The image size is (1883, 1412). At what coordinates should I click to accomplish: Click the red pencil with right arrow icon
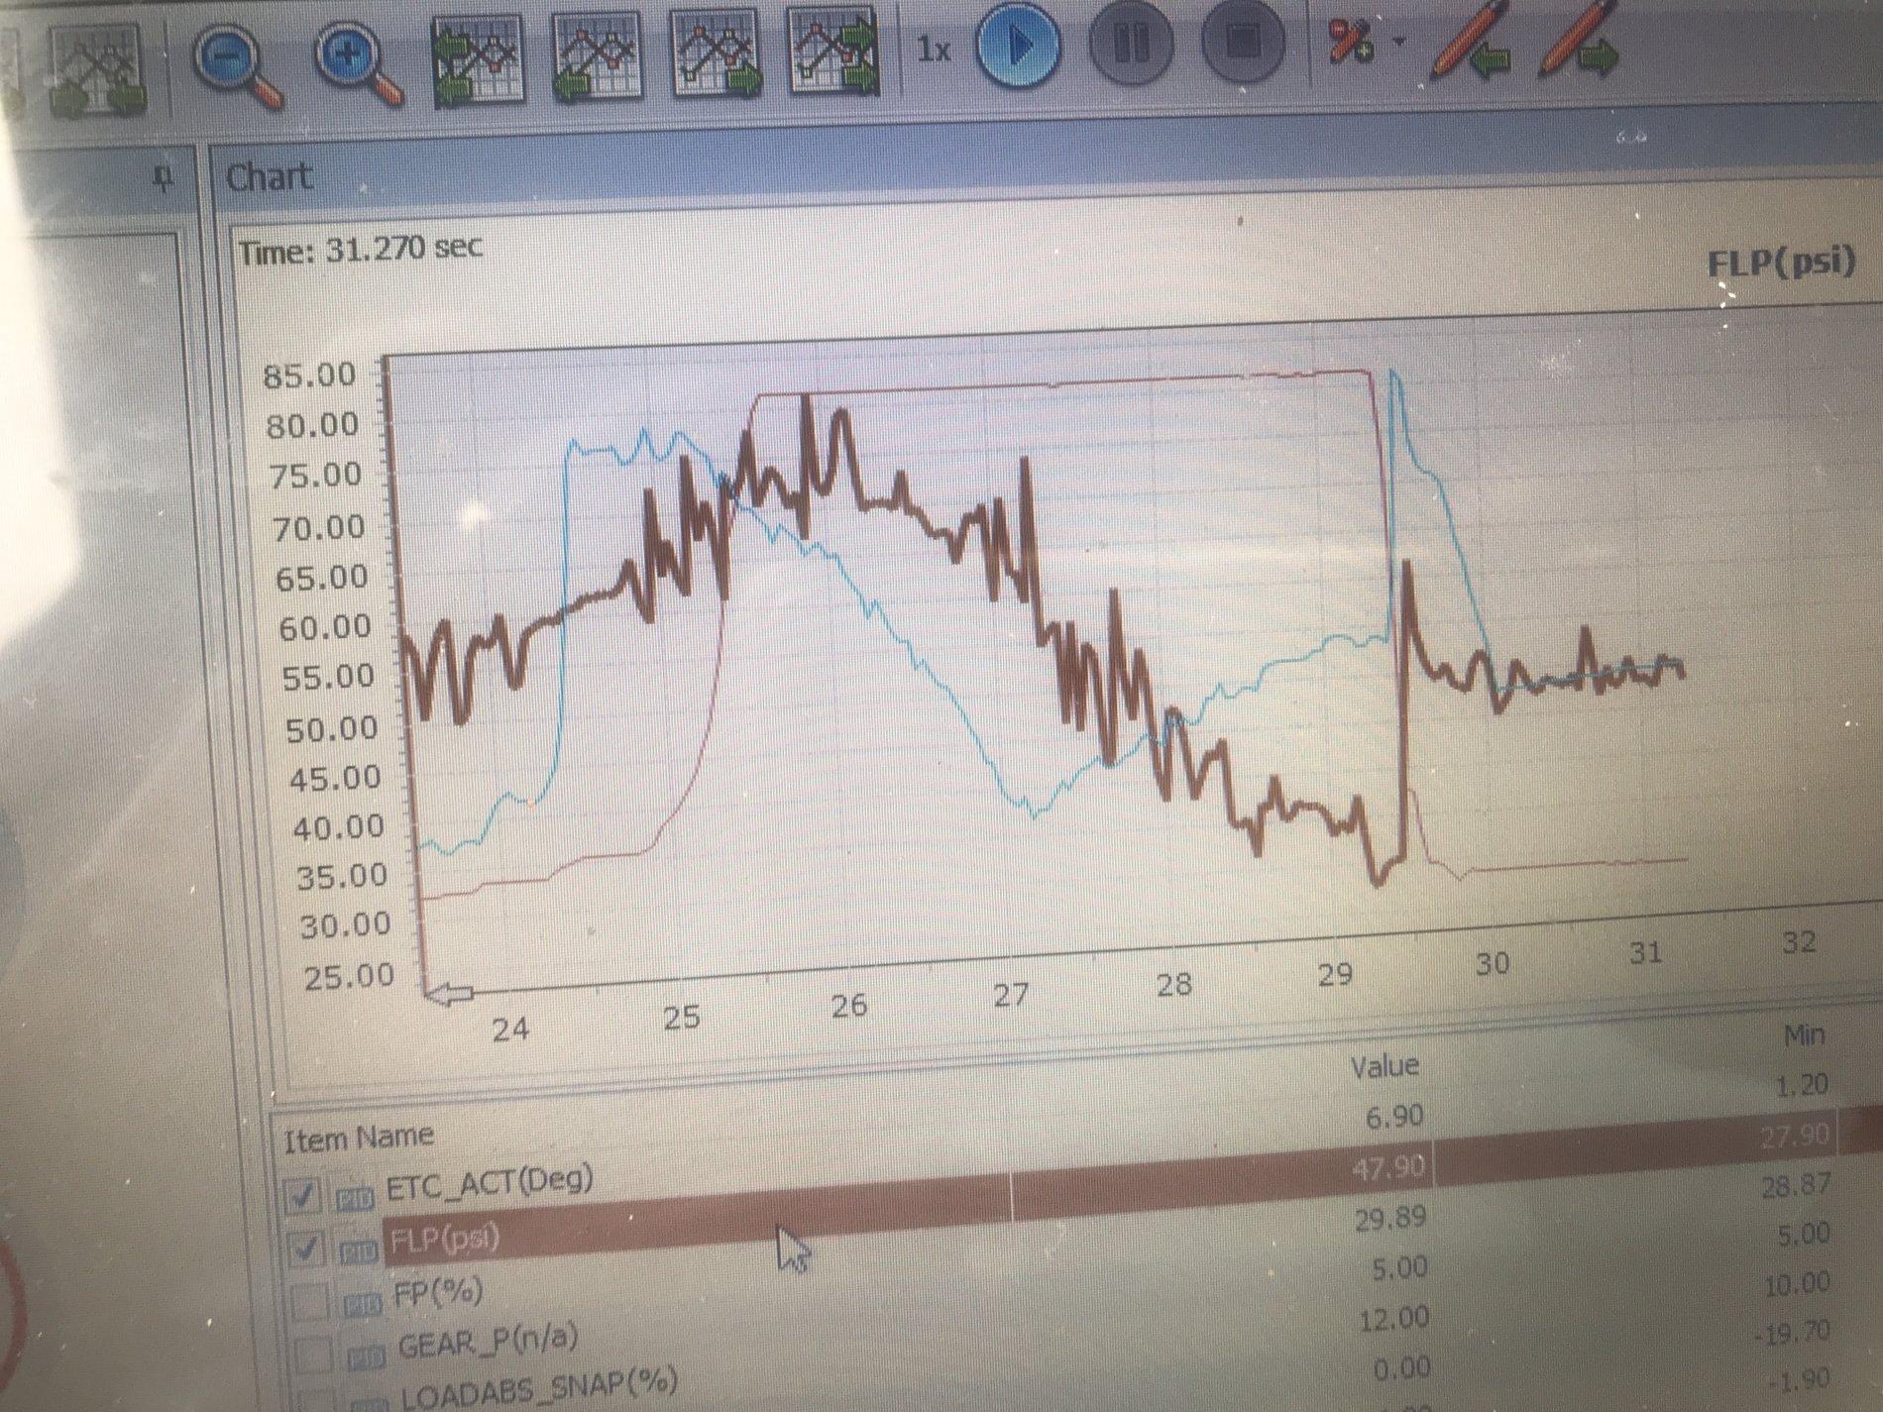[x=1577, y=42]
